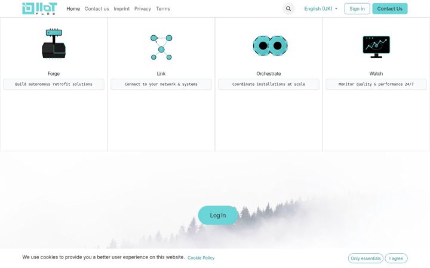
Task: Open the Cookie Policy link
Action: (x=201, y=258)
